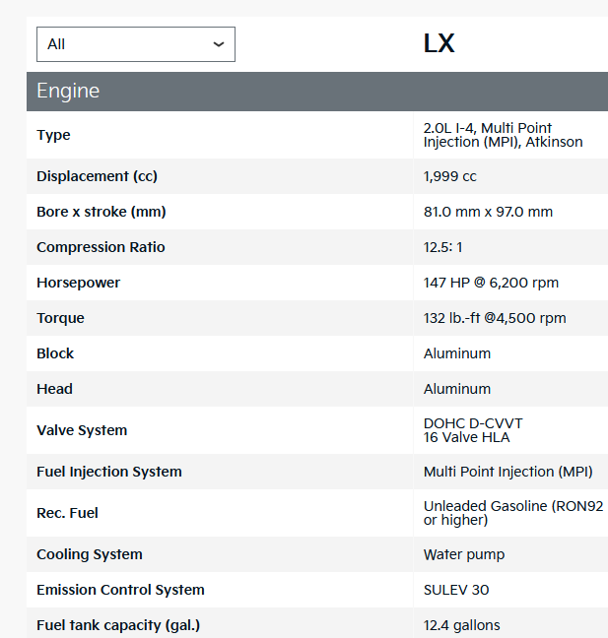Click the 'Horsepower' row label
This screenshot has width=608, height=638.
[x=79, y=283]
